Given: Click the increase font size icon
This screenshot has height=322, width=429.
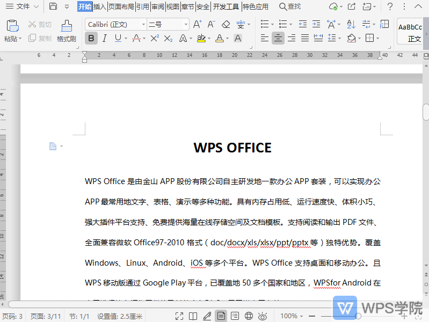Looking at the screenshot, I should pyautogui.click(x=197, y=24).
